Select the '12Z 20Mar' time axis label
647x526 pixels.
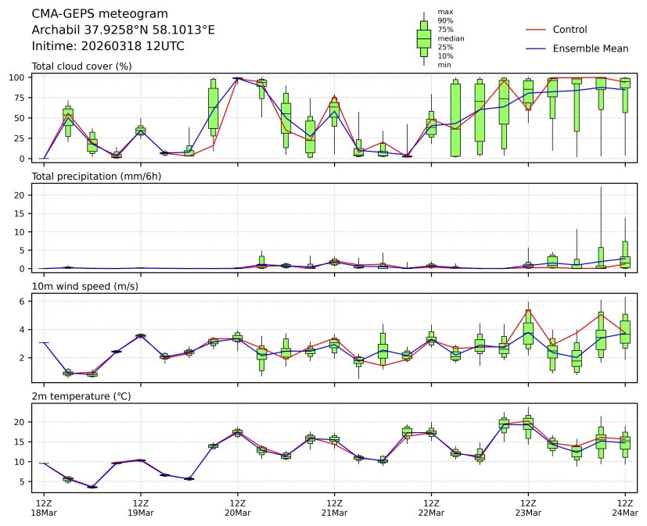click(x=238, y=507)
